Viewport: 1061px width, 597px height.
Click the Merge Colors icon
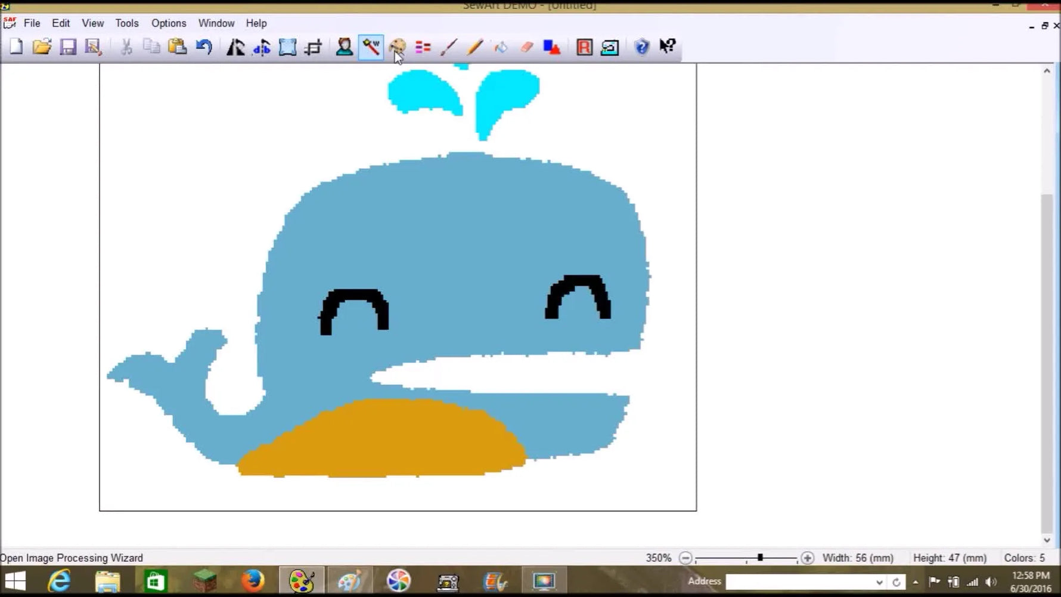423,47
